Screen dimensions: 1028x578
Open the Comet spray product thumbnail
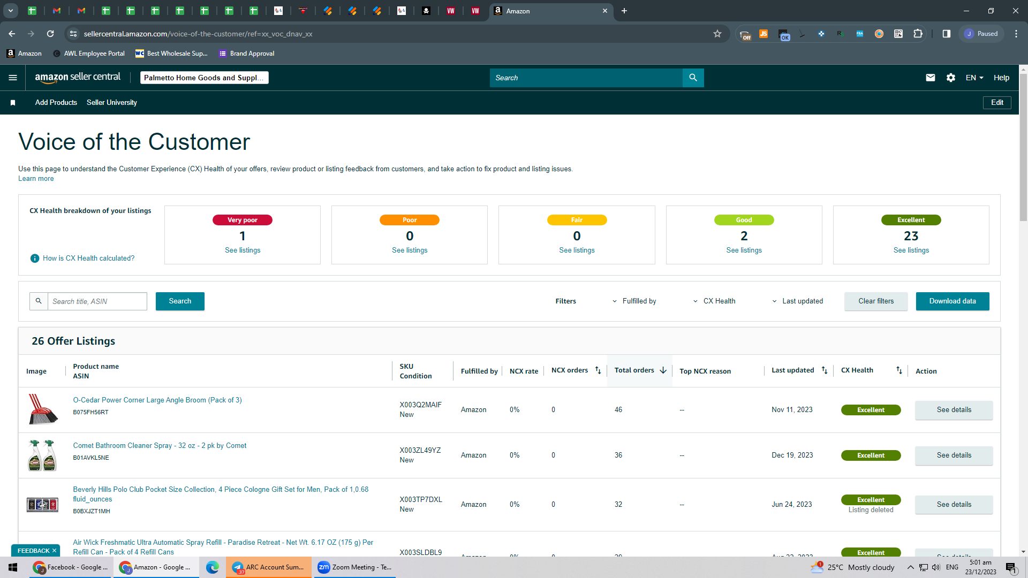click(43, 455)
